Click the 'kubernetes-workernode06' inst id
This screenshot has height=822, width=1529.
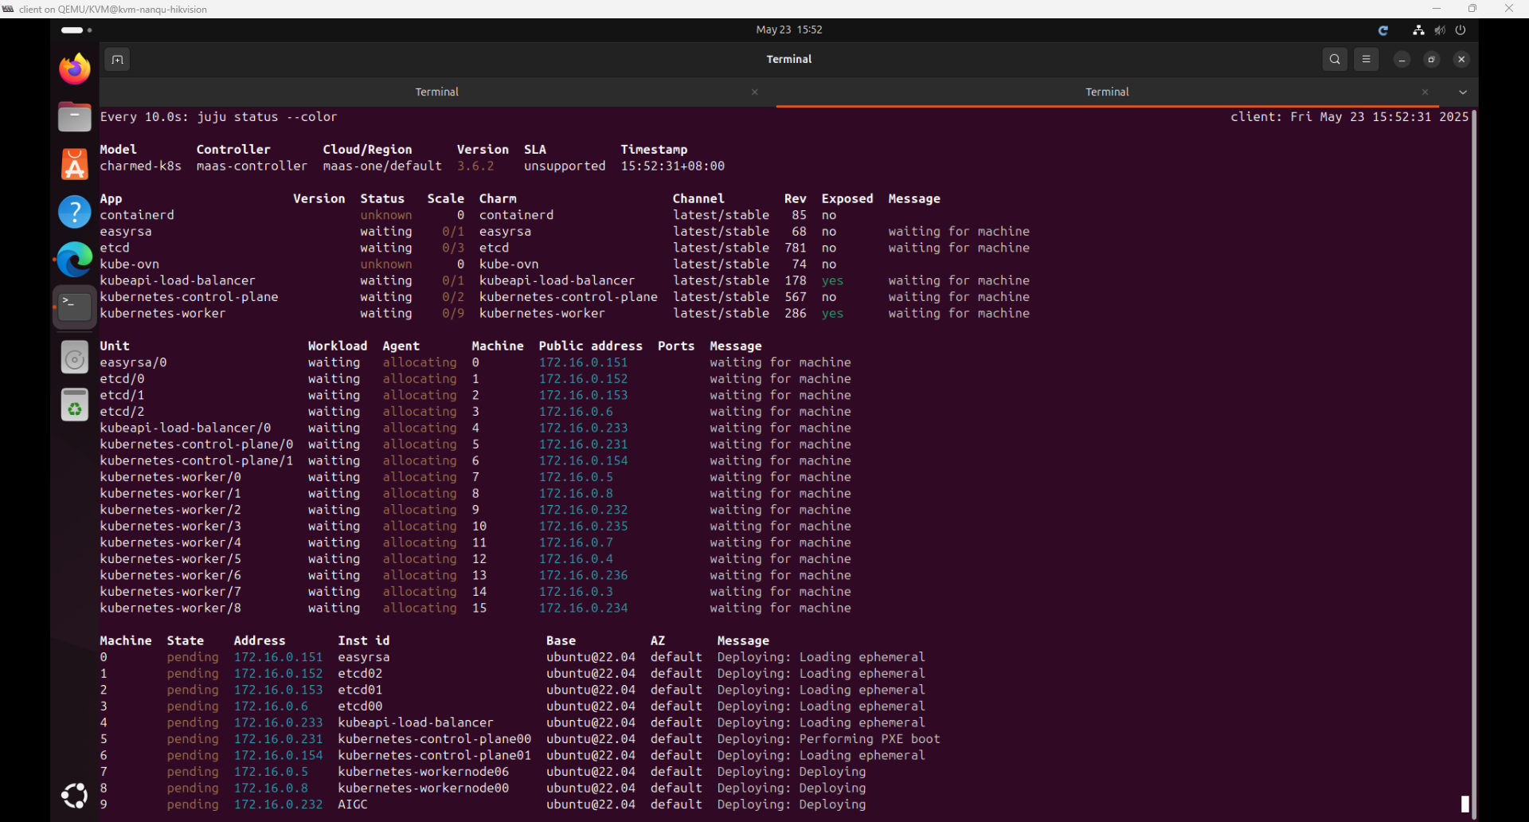tap(423, 772)
